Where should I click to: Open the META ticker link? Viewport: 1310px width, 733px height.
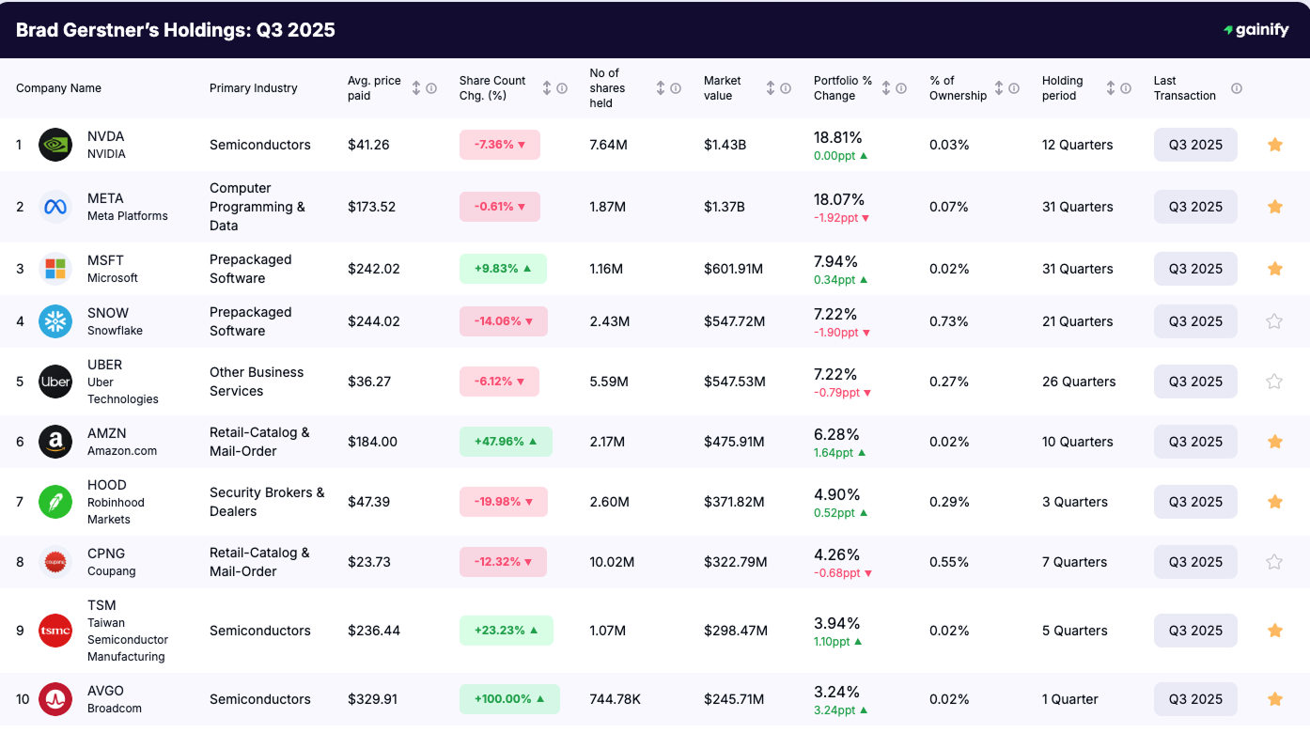pos(104,198)
